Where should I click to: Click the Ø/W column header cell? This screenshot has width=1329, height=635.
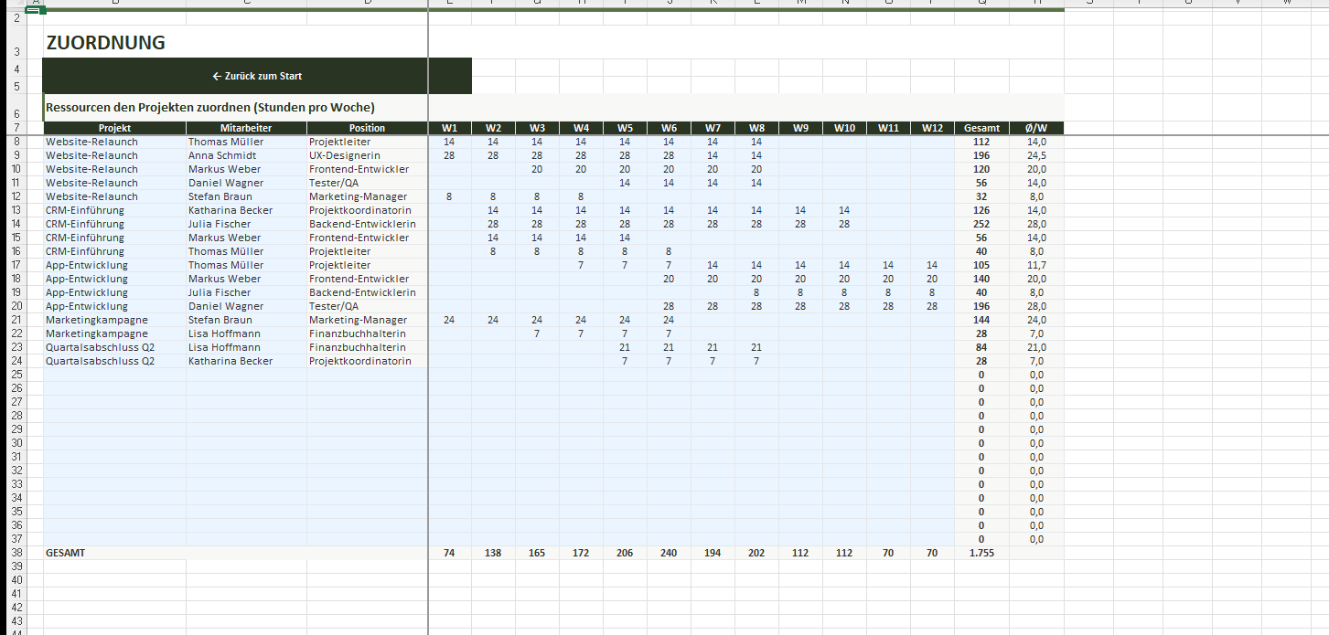1036,128
